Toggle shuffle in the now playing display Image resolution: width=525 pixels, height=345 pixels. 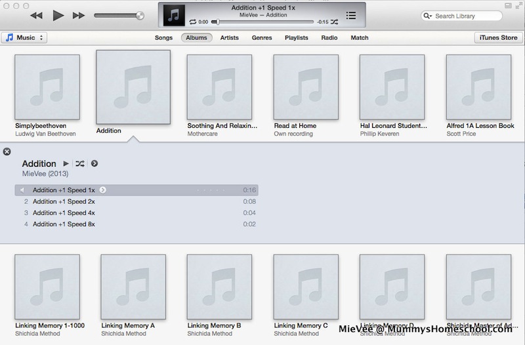point(334,22)
